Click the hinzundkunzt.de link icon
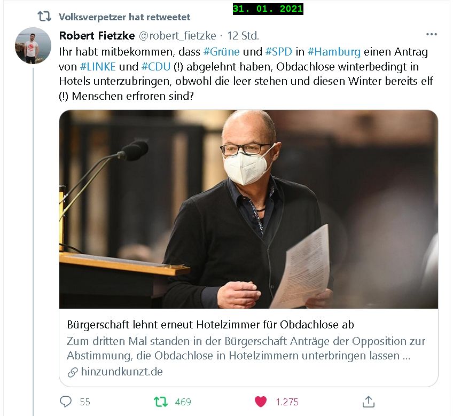Viewport: 453px width, 416px height. (73, 372)
